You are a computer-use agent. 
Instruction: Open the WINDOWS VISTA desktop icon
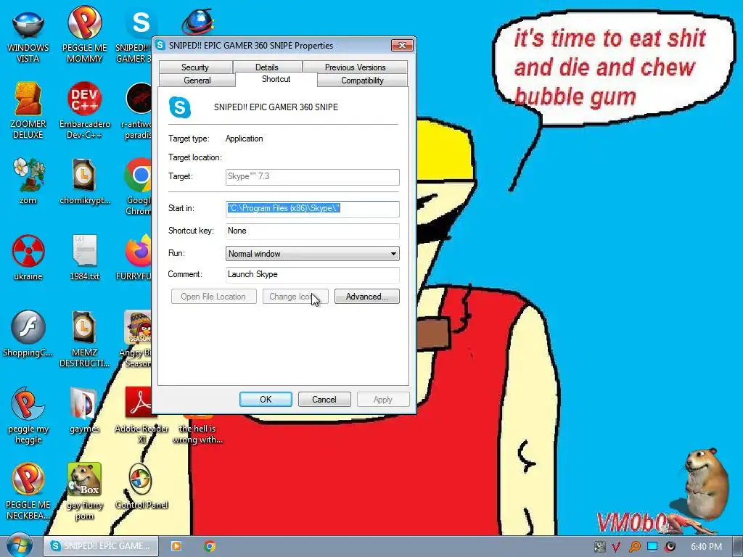(x=28, y=36)
